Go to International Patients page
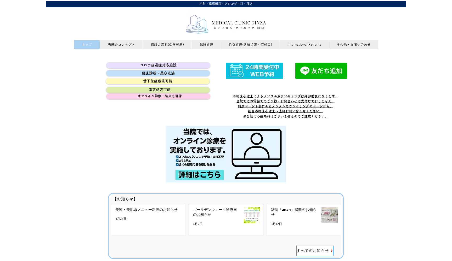 (304, 45)
